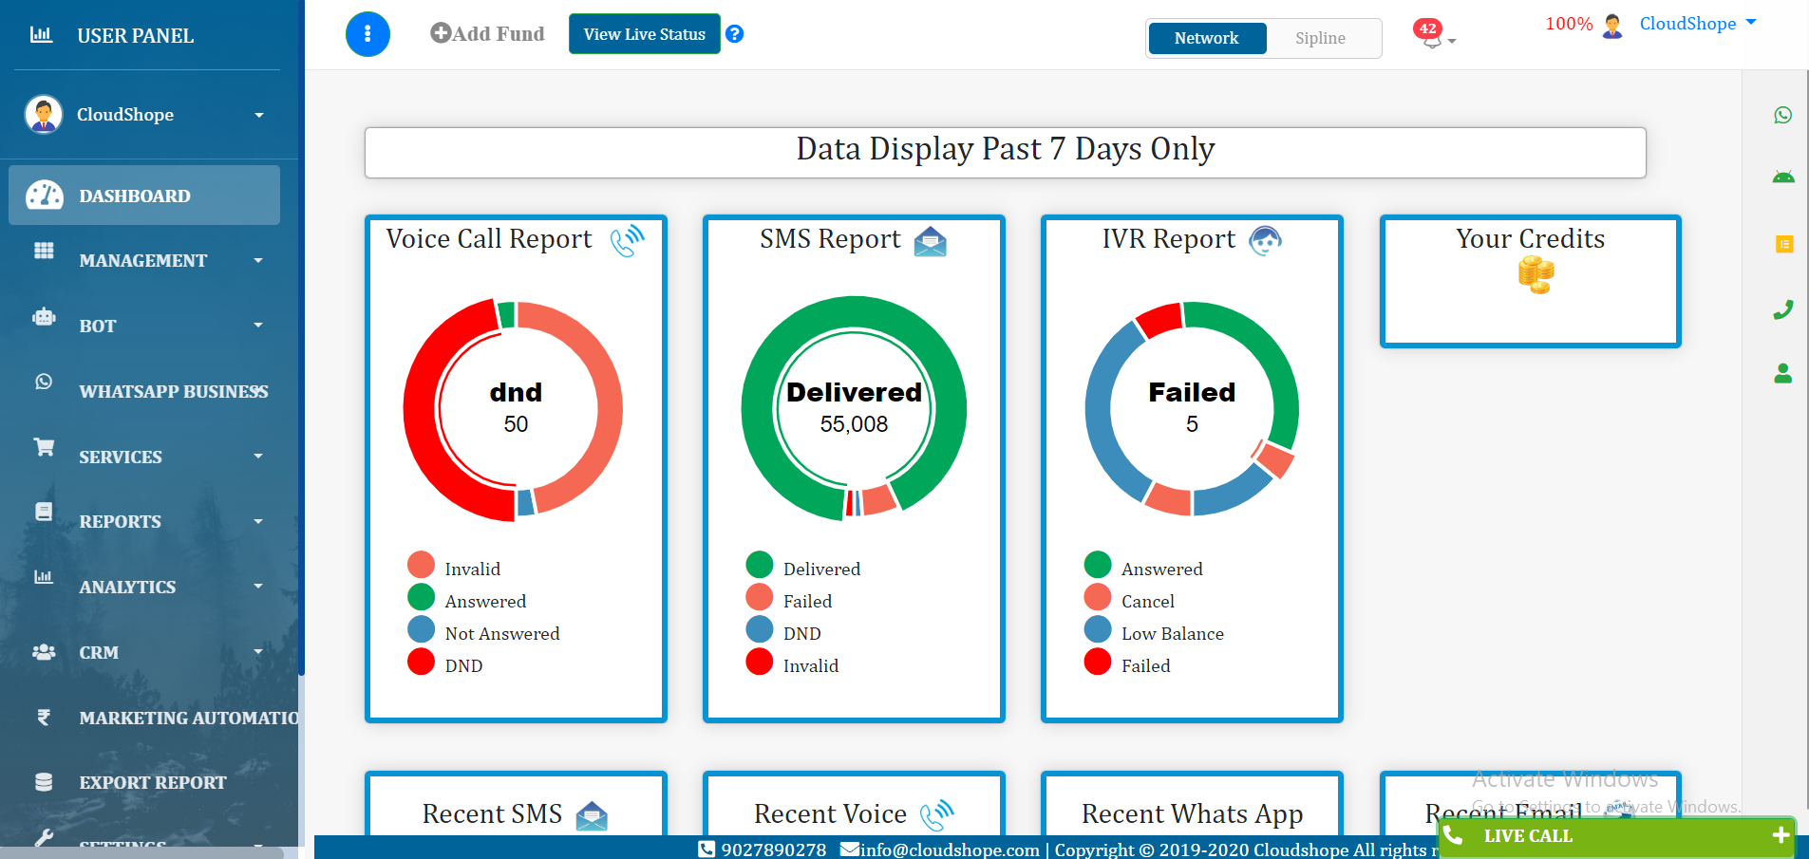Click the green user icon in right sidebar
Screen dimensions: 1809x859
pos(1782,374)
